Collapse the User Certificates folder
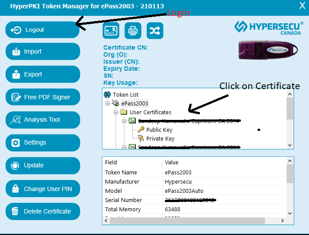 [116, 112]
